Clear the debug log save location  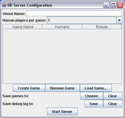click(113, 104)
